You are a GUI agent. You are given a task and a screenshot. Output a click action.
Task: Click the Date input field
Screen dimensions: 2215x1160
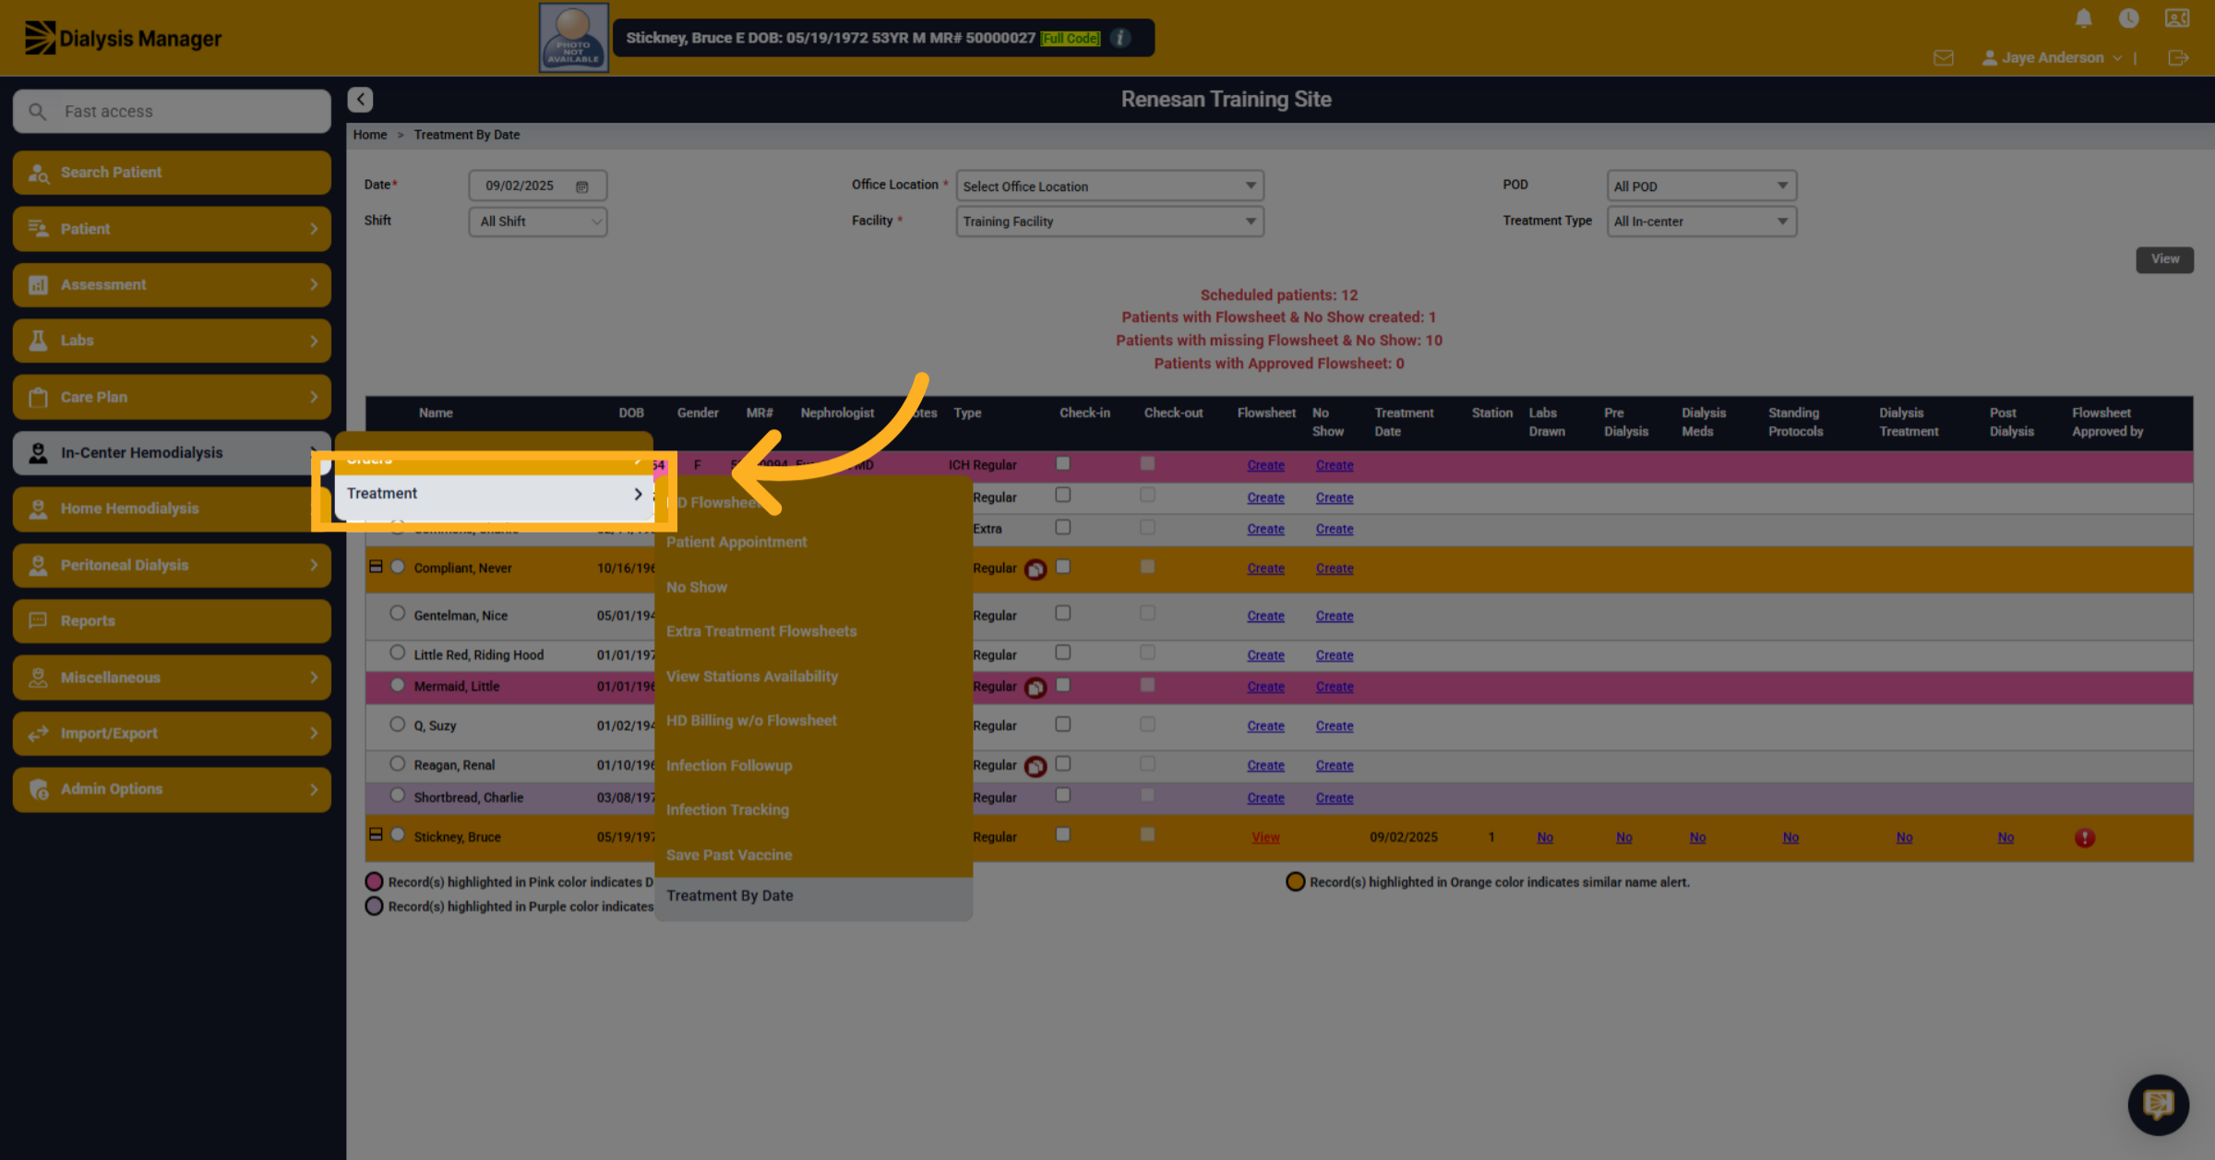pyautogui.click(x=537, y=185)
